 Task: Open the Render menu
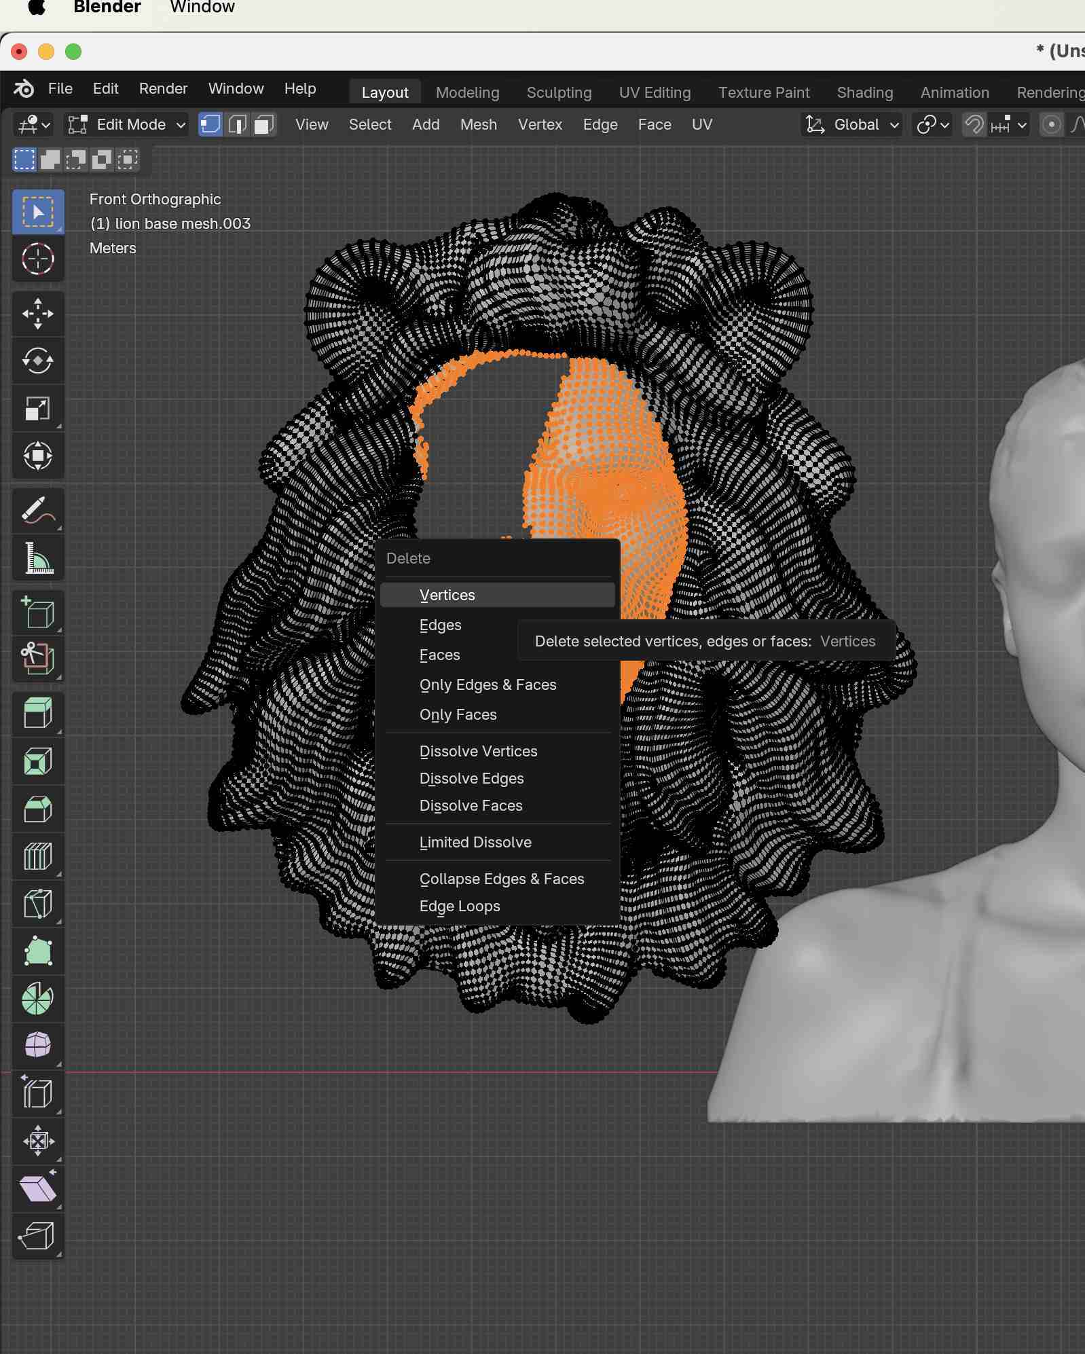coord(163,89)
